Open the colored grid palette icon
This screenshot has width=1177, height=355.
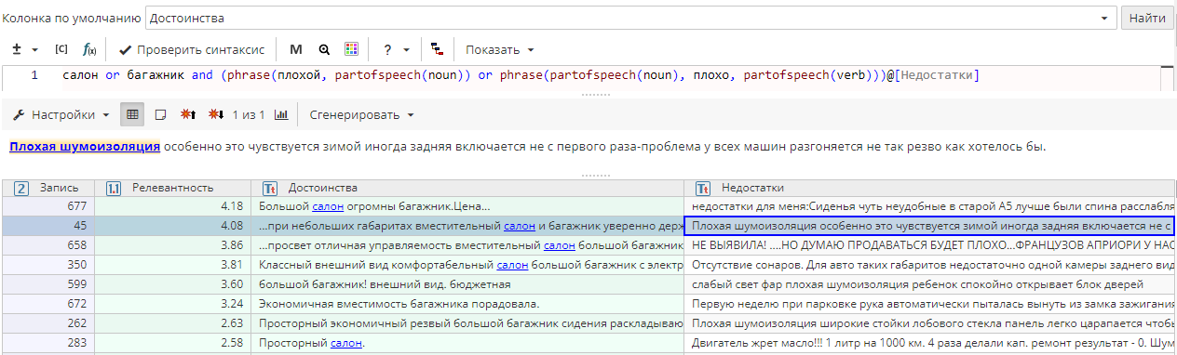tap(351, 49)
